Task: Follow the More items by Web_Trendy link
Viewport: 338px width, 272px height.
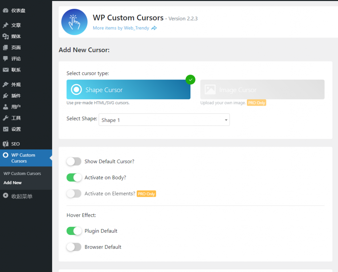Action: point(121,28)
